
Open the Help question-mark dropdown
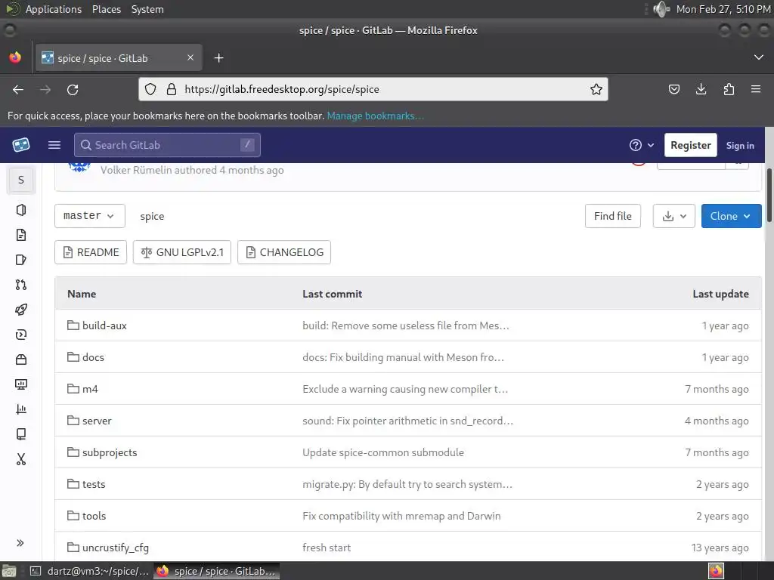point(641,145)
